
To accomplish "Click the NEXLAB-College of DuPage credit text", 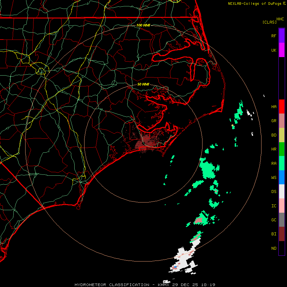I will tap(255, 4).
